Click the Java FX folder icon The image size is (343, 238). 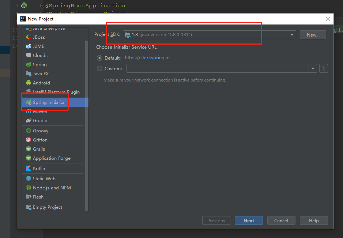pos(29,74)
